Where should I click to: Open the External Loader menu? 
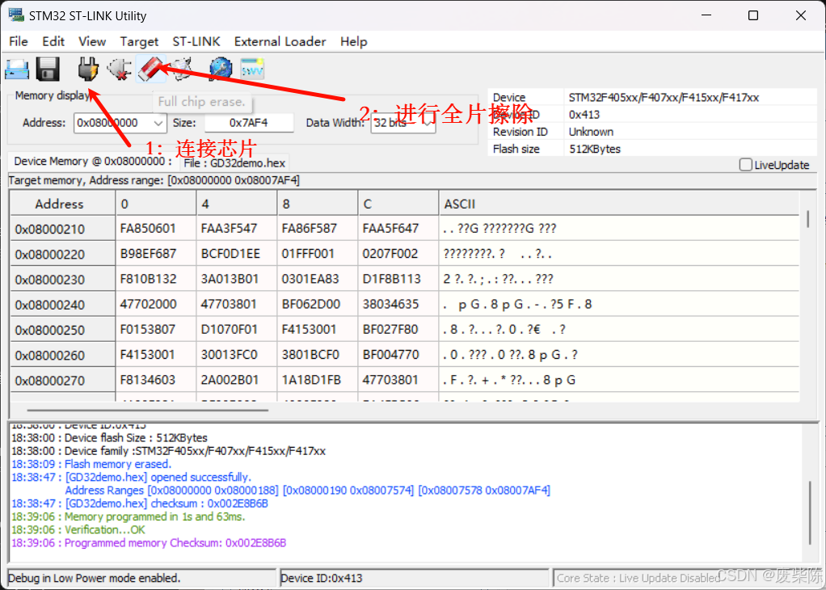click(x=280, y=41)
